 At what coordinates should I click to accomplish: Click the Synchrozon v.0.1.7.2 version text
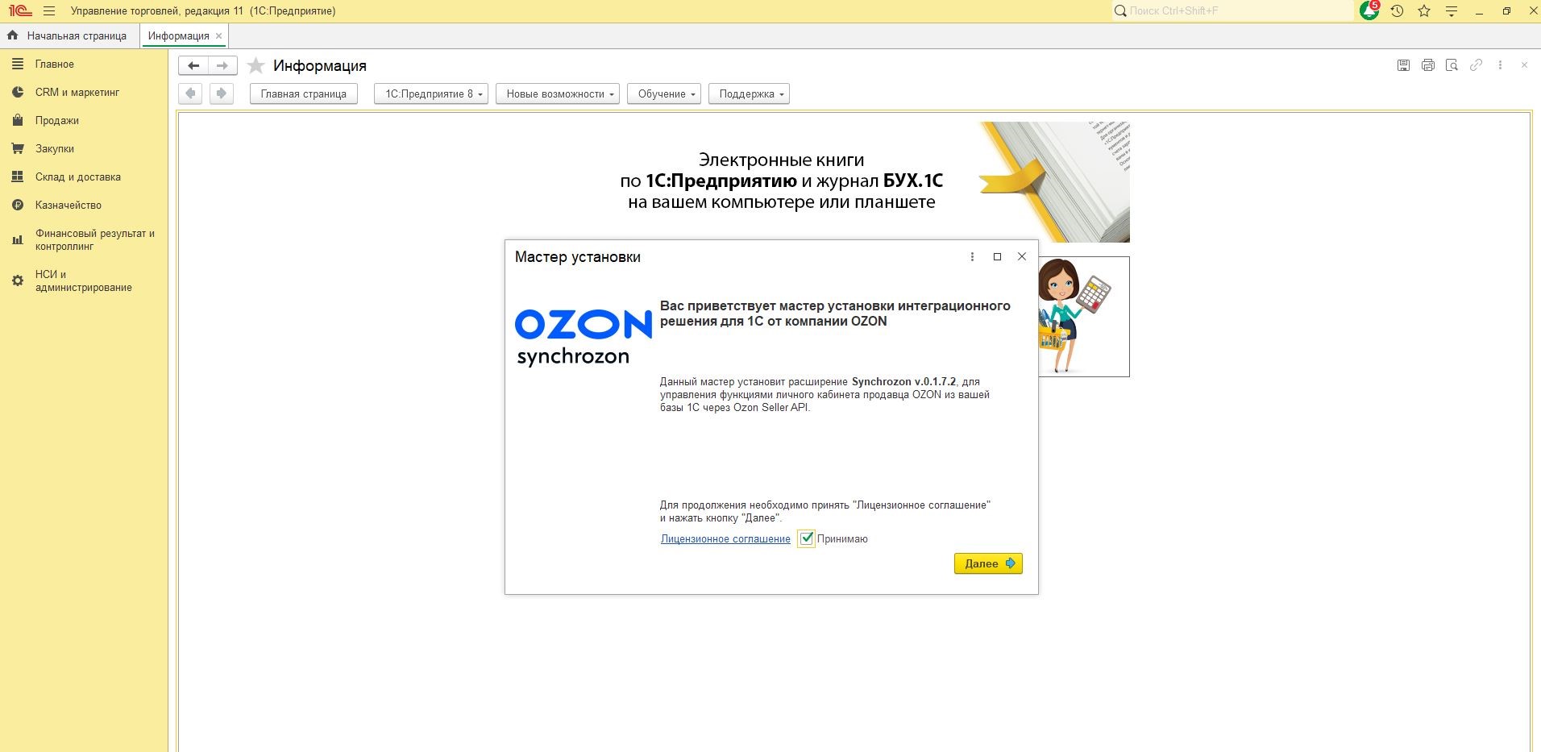click(903, 382)
